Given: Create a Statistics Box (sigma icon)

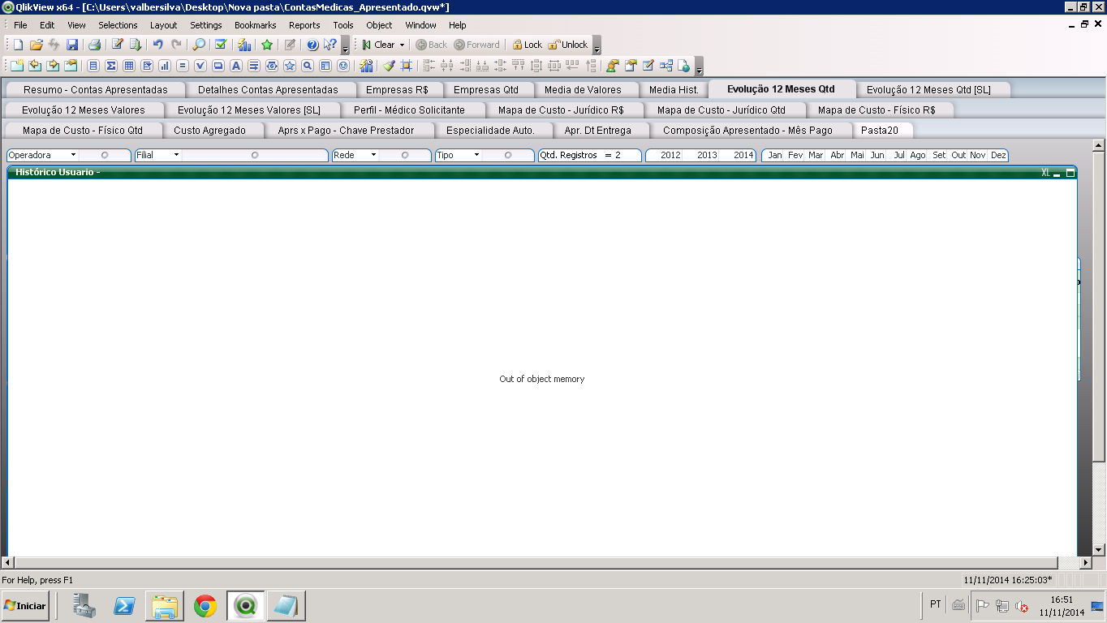Looking at the screenshot, I should pyautogui.click(x=111, y=66).
